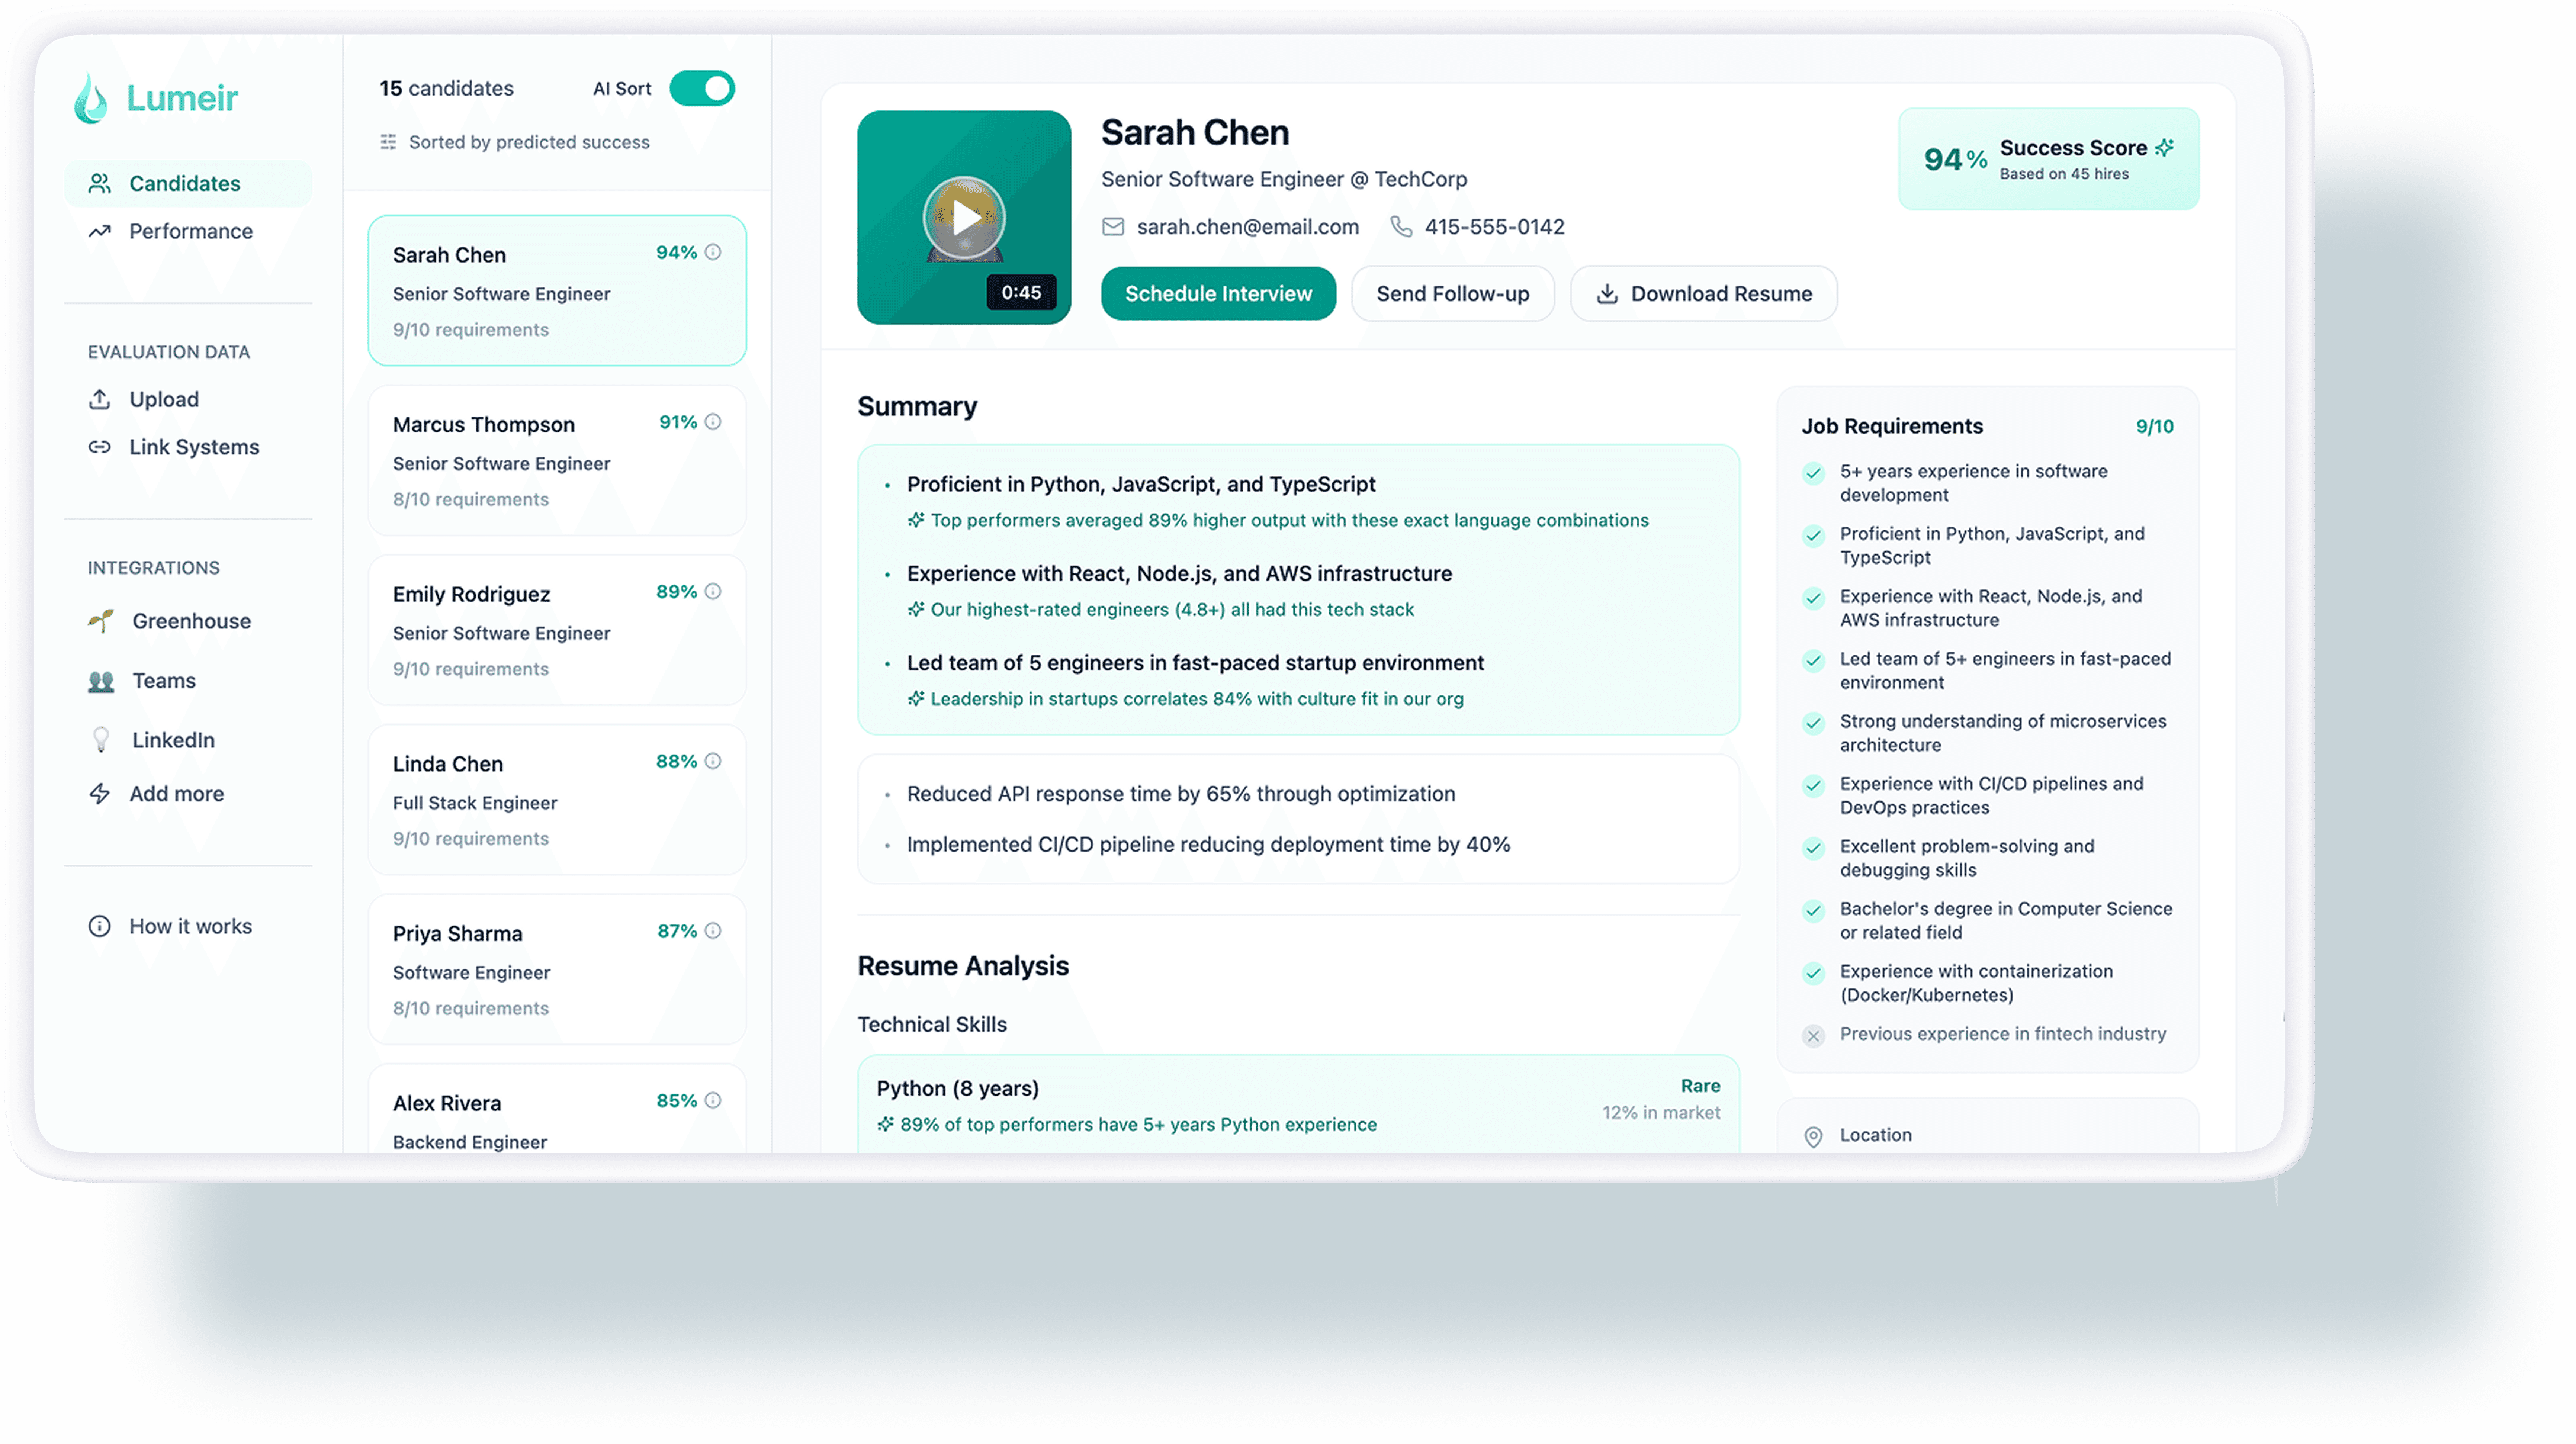Viewport: 2576px width, 1444px height.
Task: Download Sarah Chen's resume
Action: click(x=1703, y=293)
